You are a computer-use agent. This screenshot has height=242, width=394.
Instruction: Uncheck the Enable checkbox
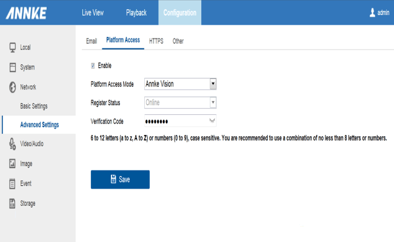click(x=93, y=65)
